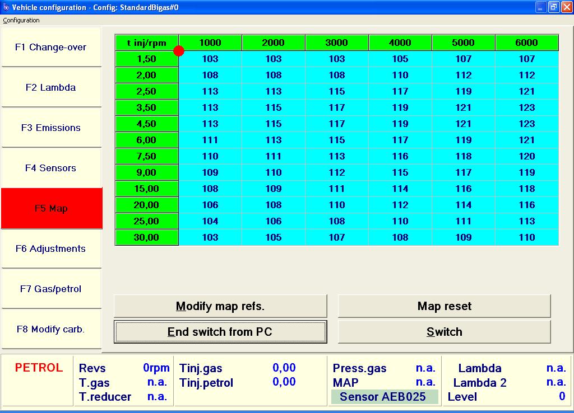Click the red dot marker in map table
The height and width of the screenshot is (413, 574).
click(x=179, y=51)
